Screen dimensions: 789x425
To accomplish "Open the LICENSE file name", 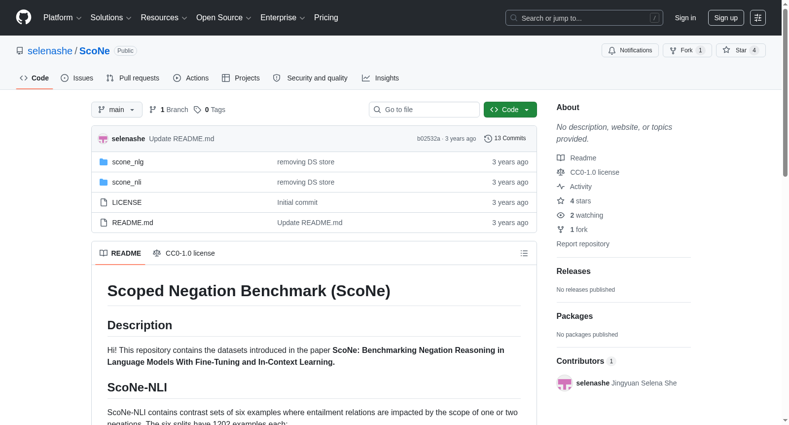I will tap(127, 202).
